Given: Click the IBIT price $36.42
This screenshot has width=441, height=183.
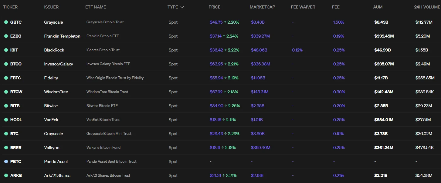Looking at the screenshot, I should [216, 50].
